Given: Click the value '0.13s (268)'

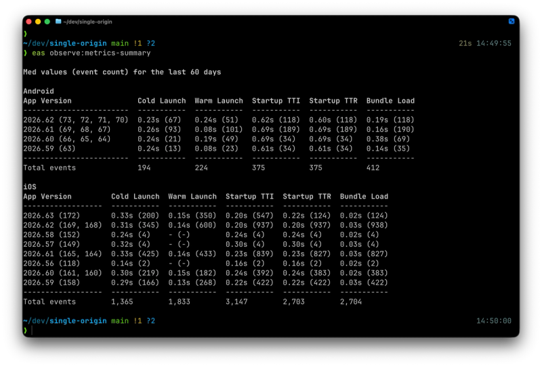Looking at the screenshot, I should (192, 283).
